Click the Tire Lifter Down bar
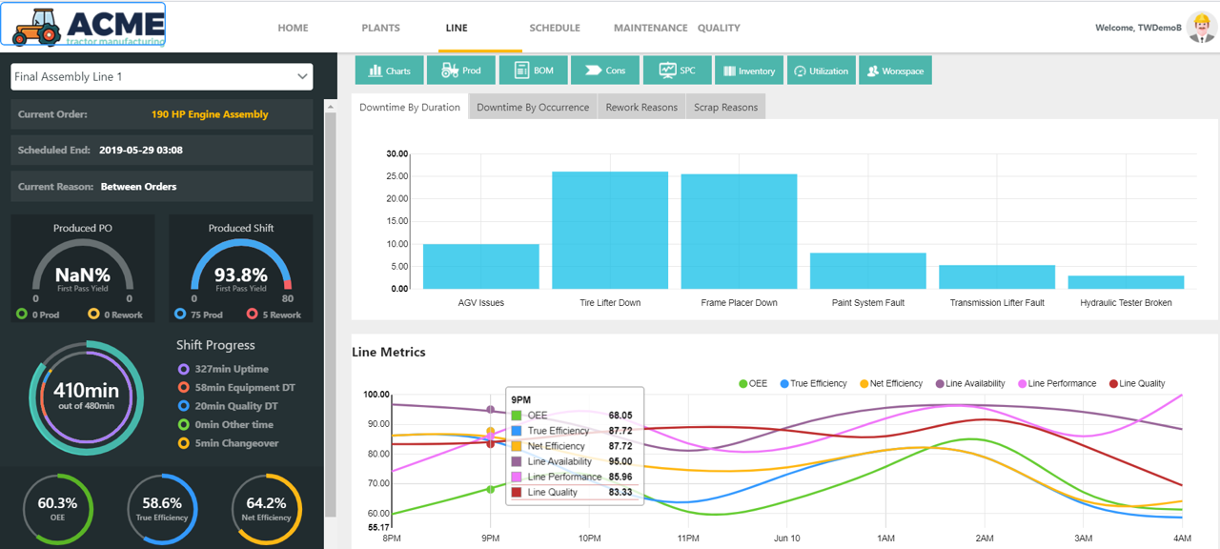This screenshot has width=1220, height=549. click(610, 230)
